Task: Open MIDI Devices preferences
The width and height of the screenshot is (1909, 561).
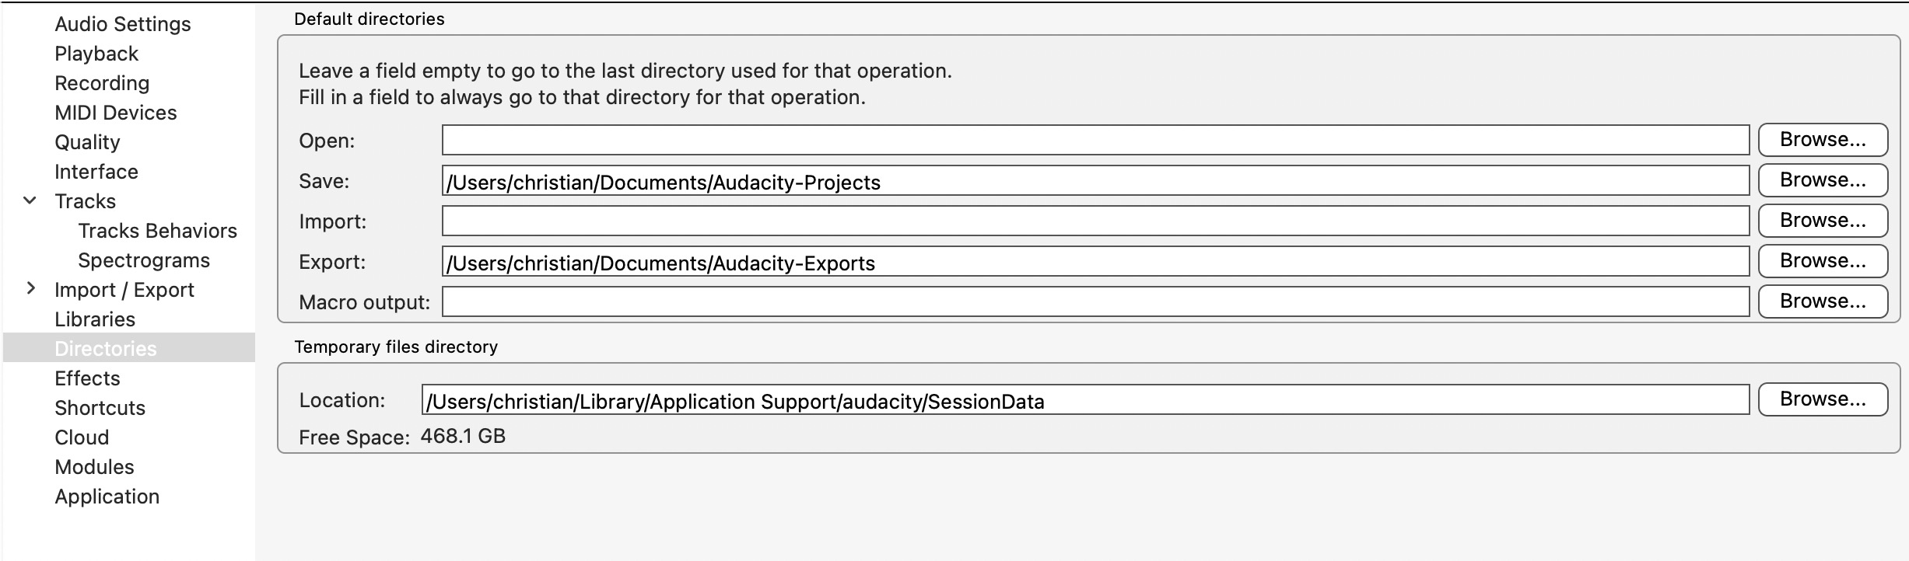Action: point(116,113)
